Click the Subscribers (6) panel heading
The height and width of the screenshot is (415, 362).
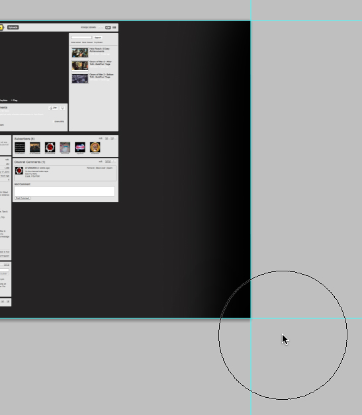point(24,139)
